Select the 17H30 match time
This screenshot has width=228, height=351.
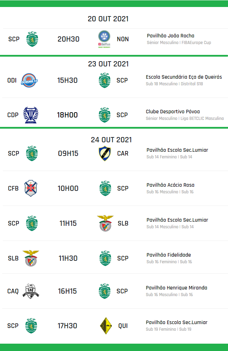pyautogui.click(x=67, y=325)
